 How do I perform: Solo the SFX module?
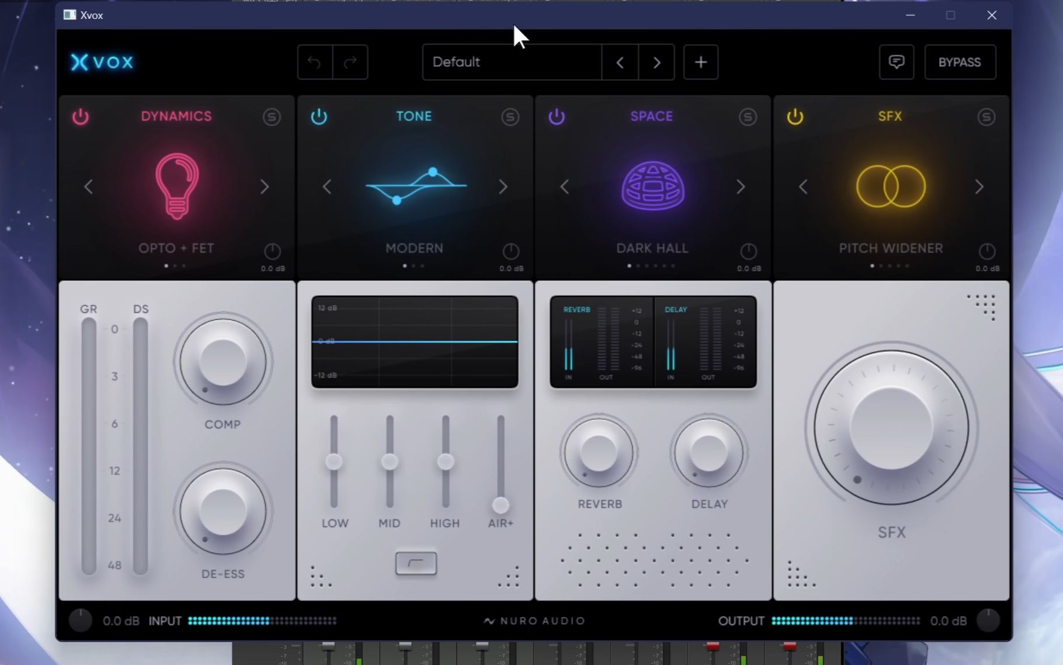pyautogui.click(x=986, y=117)
